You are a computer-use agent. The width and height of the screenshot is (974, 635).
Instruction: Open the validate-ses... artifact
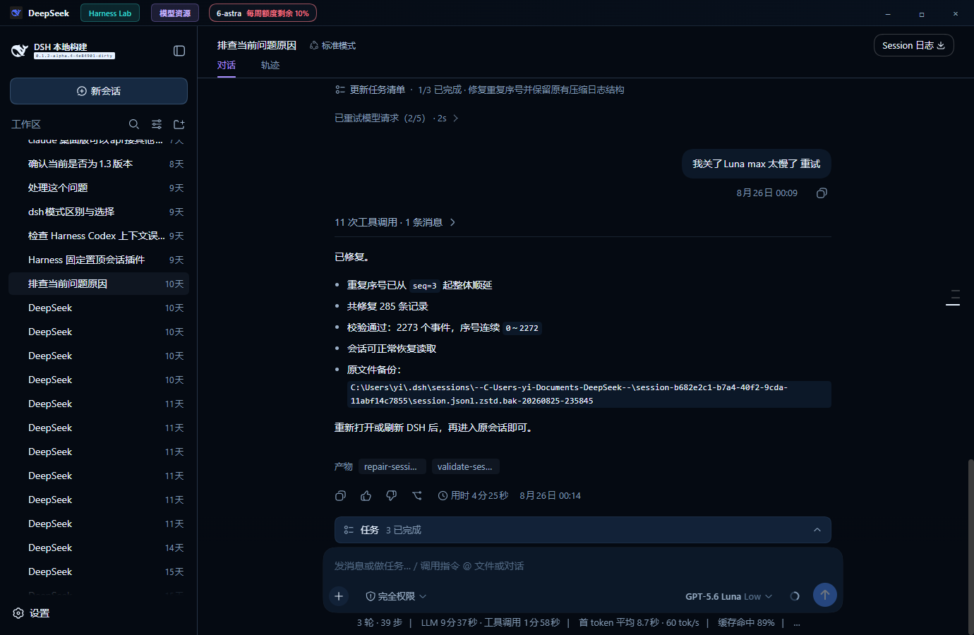[465, 466]
